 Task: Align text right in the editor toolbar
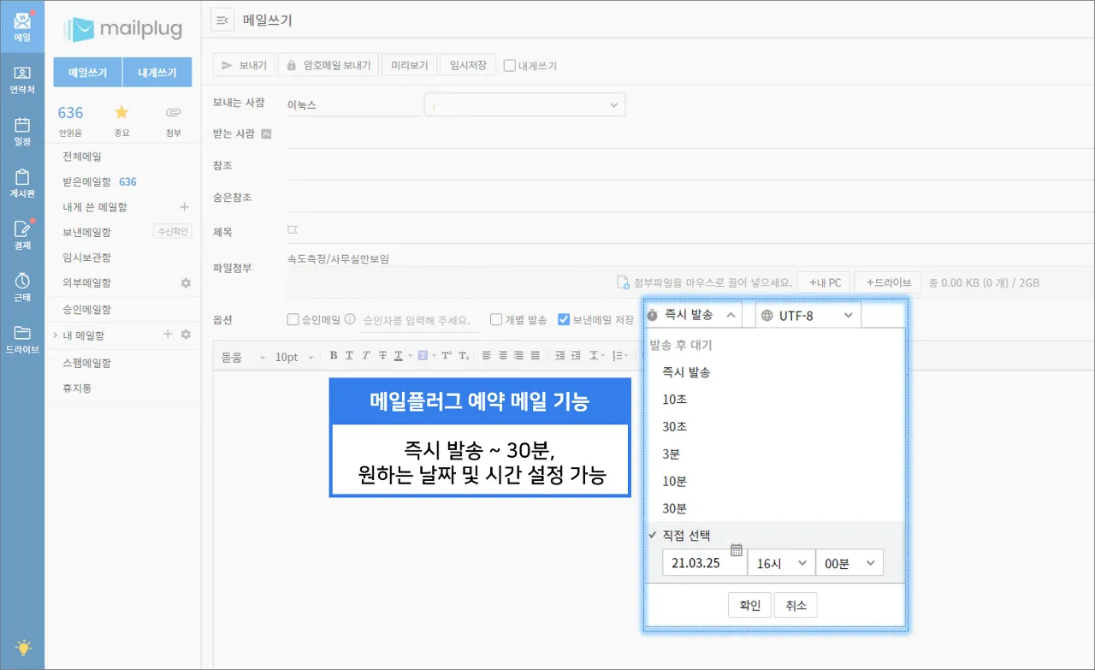click(x=518, y=356)
